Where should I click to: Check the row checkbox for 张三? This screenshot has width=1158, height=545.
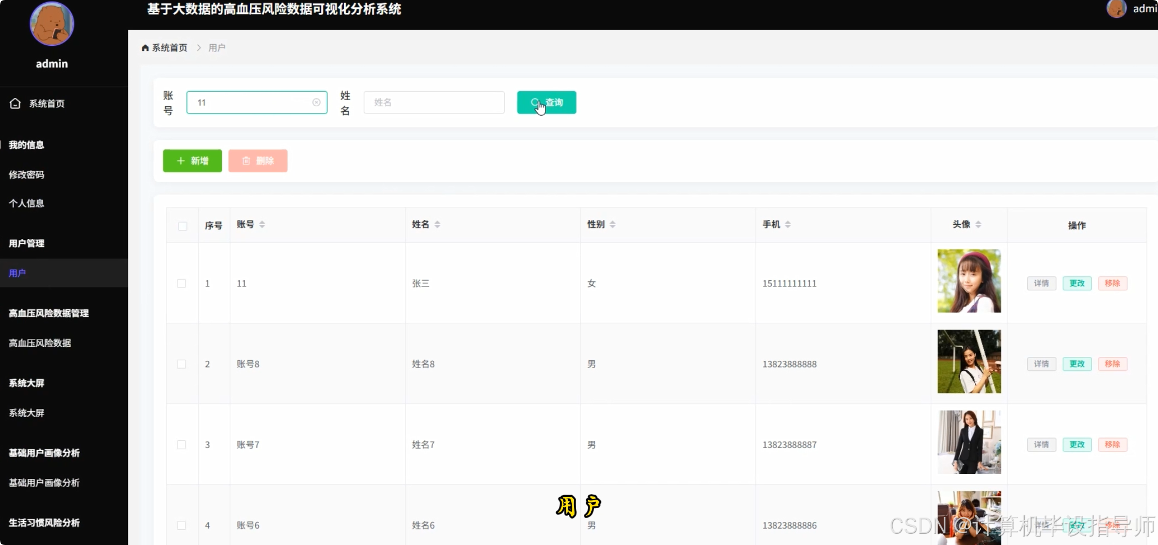[x=181, y=284]
